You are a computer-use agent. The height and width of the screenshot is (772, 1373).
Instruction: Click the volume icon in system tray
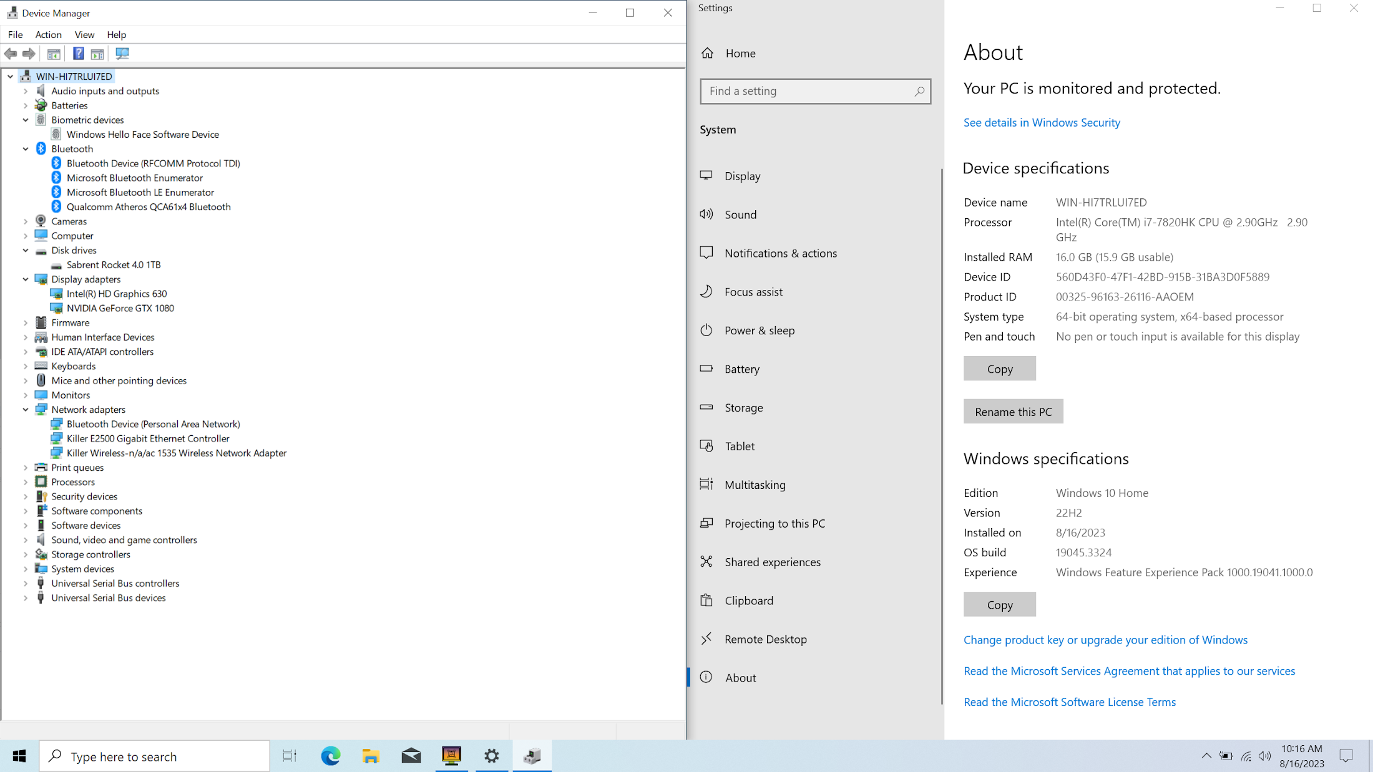pyautogui.click(x=1265, y=756)
